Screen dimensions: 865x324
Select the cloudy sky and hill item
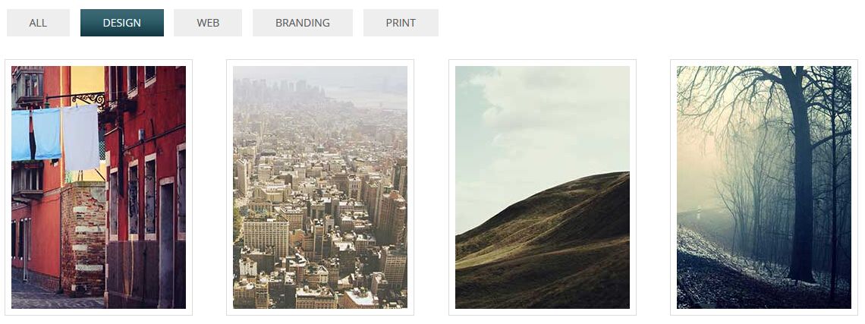click(x=543, y=187)
